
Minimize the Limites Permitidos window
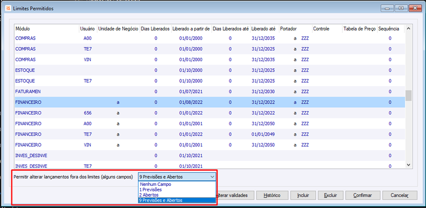(387, 9)
